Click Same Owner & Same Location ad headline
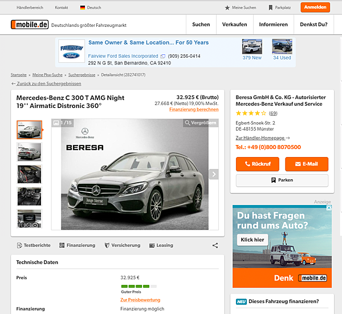 click(149, 43)
